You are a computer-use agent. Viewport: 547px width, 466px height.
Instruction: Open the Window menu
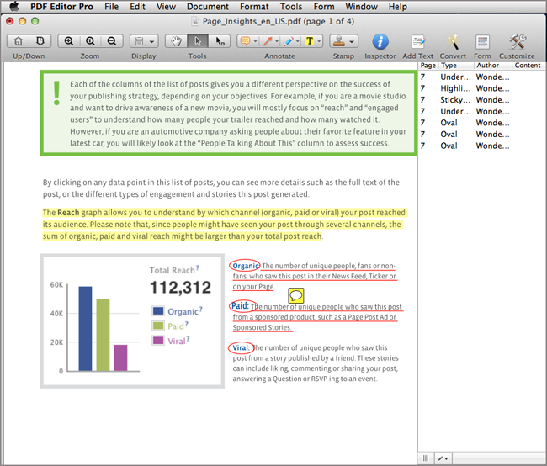(x=361, y=6)
